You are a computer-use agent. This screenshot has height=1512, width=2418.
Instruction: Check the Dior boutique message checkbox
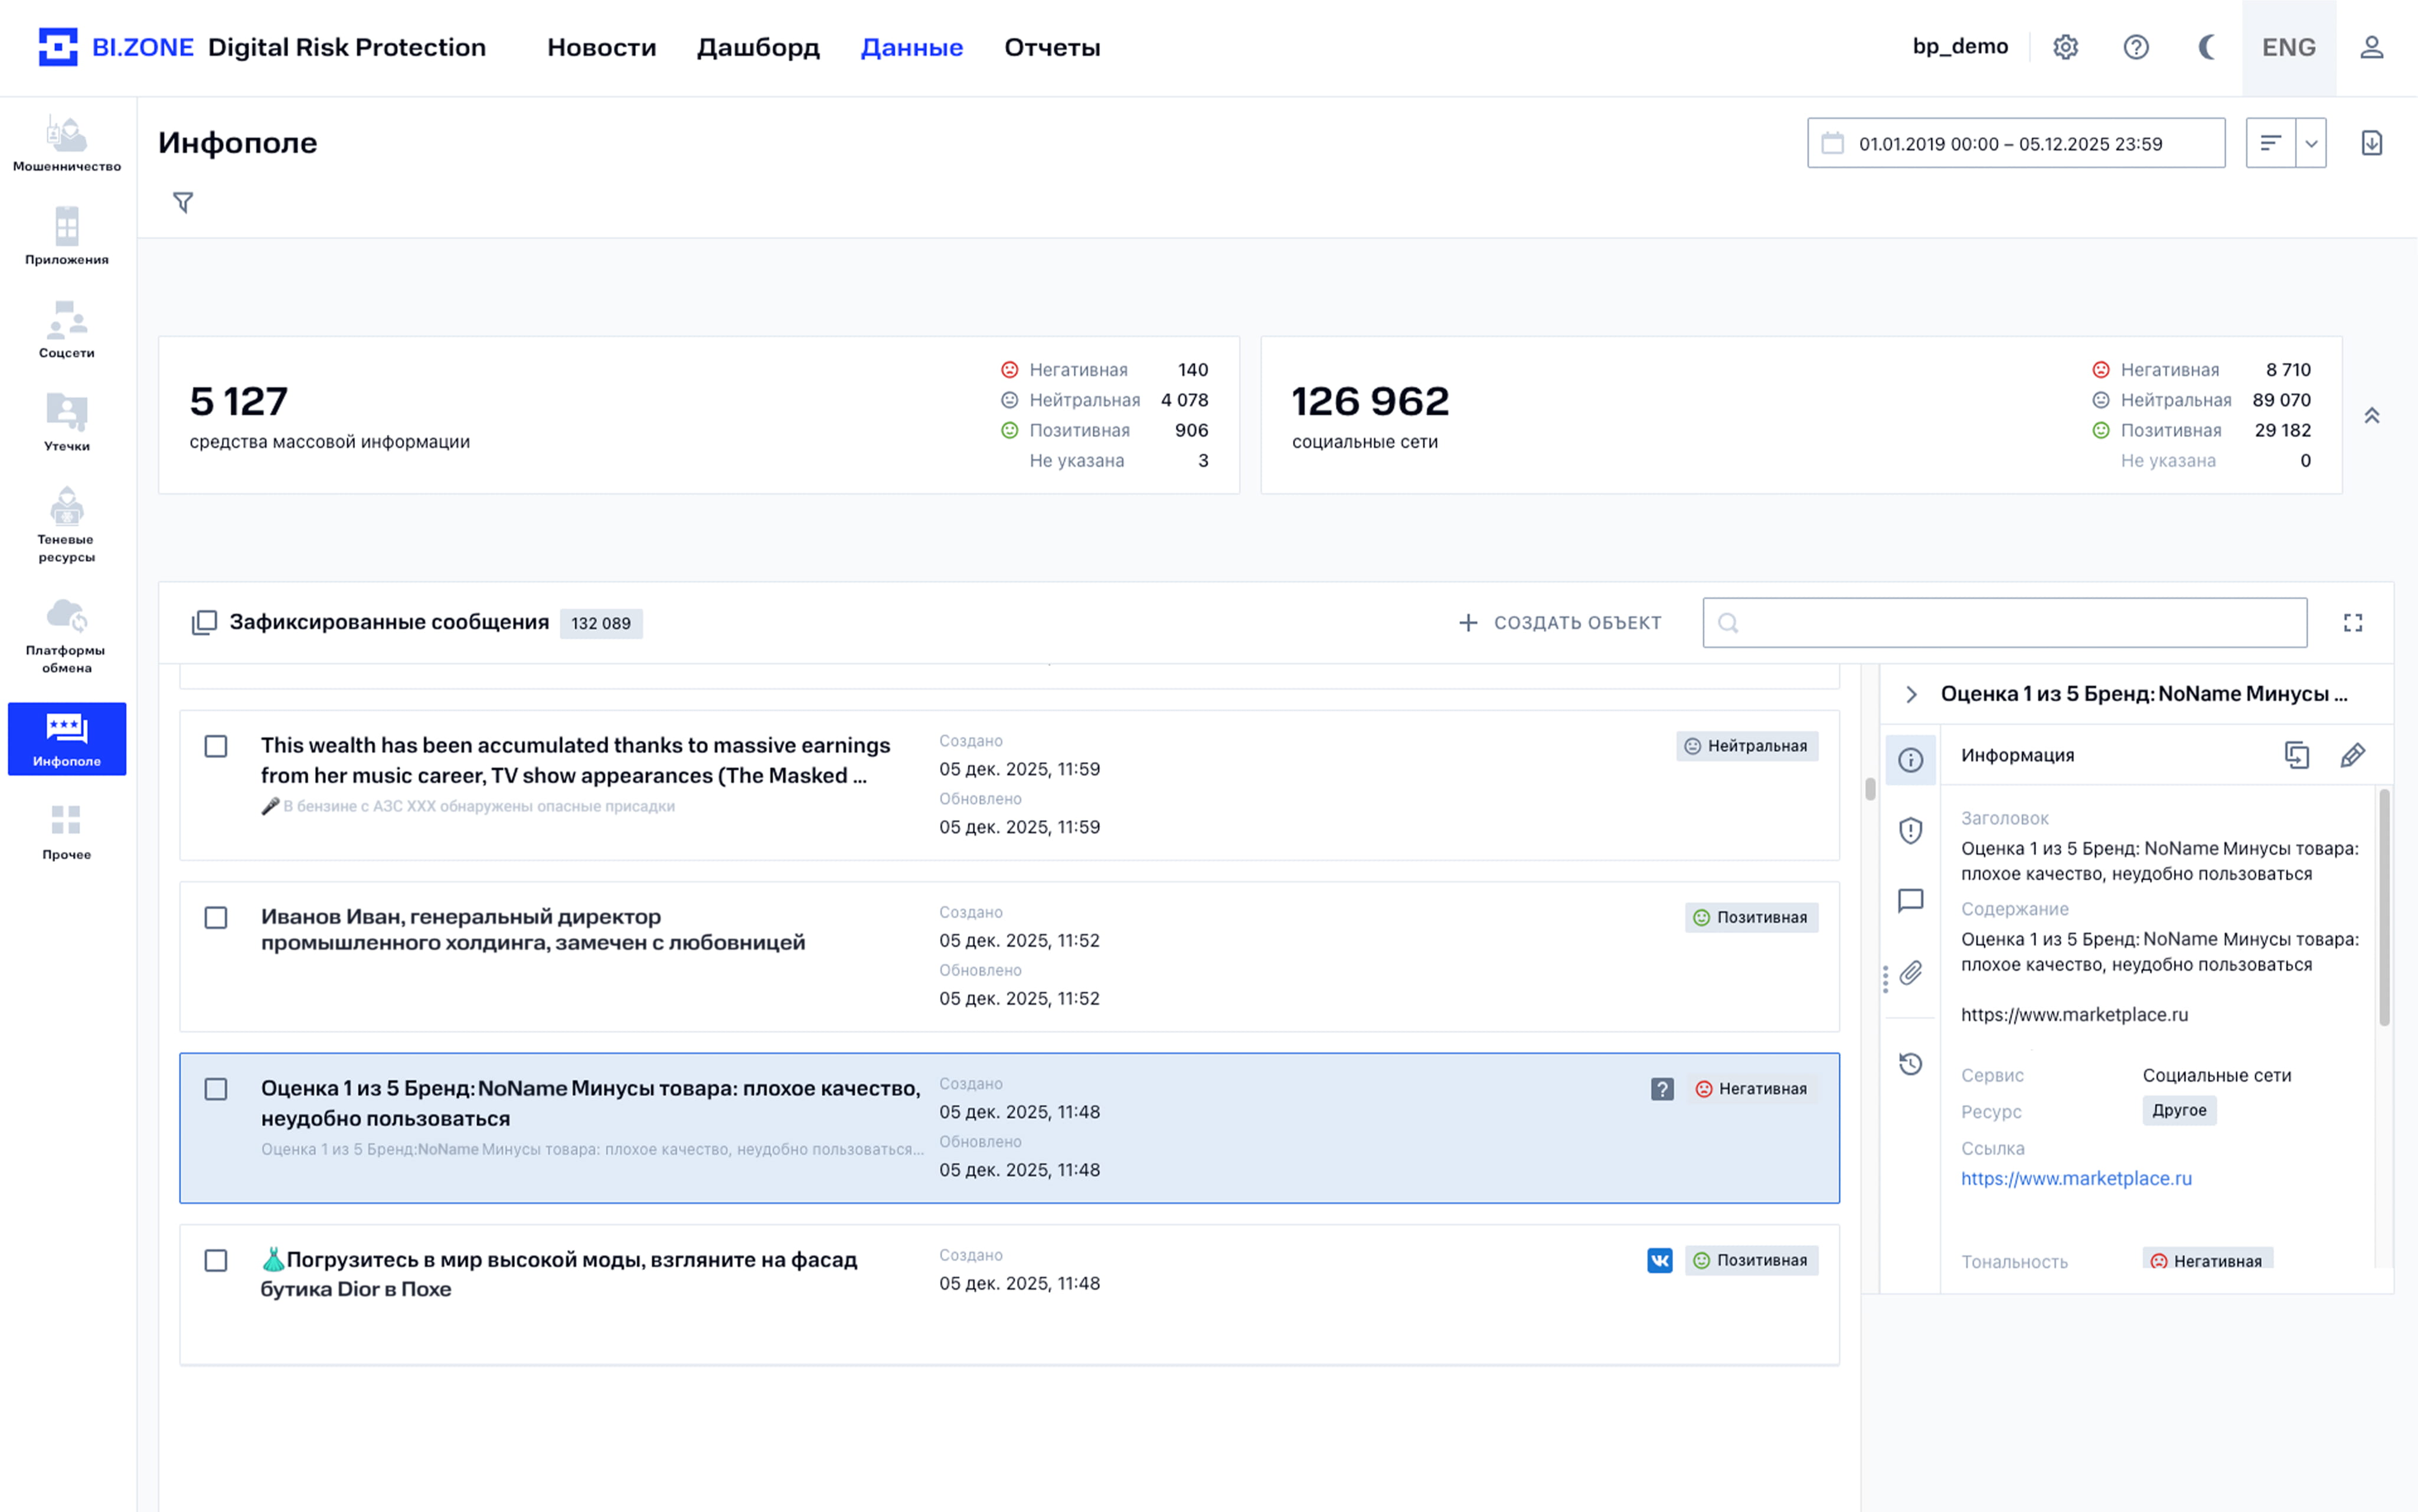pos(216,1260)
